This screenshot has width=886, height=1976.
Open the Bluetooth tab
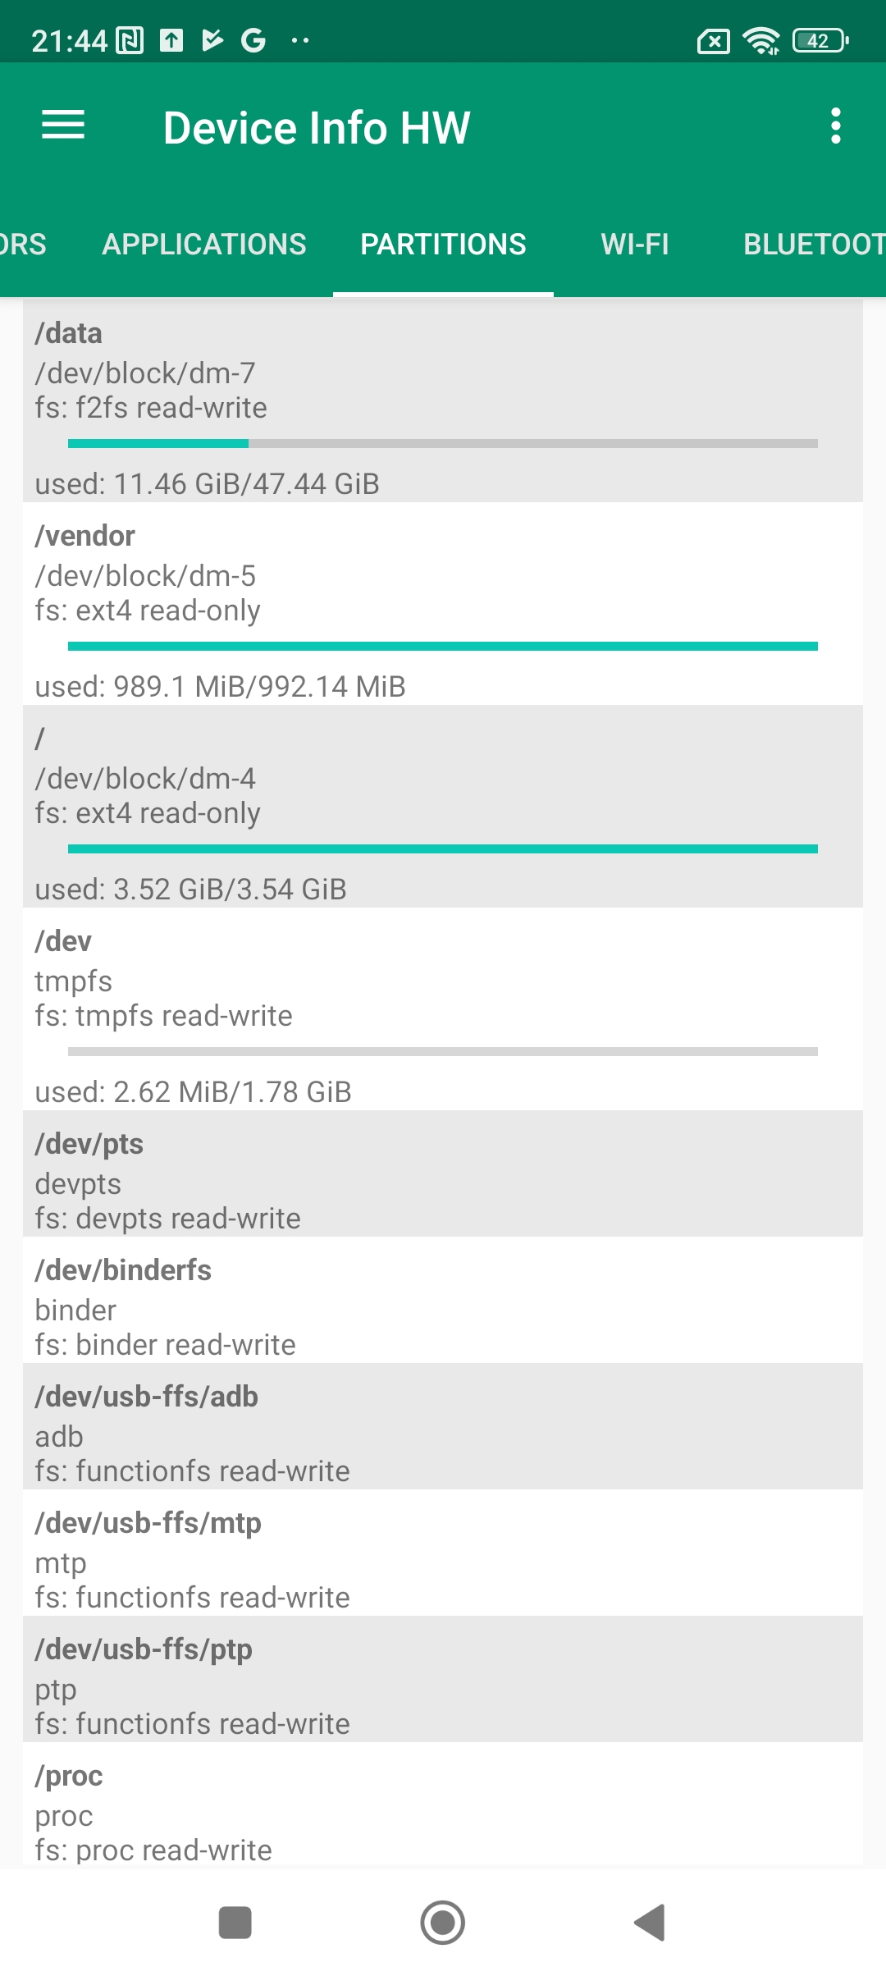(x=812, y=245)
